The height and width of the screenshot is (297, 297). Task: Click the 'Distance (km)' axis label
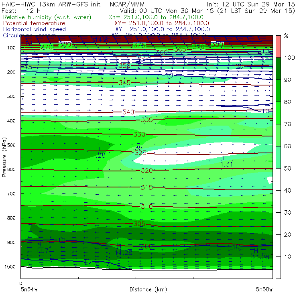coord(148,289)
